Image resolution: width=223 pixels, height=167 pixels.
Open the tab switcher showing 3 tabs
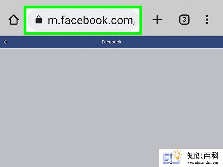(184, 20)
